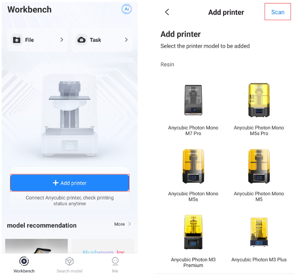Expand the Task chevron arrow
This screenshot has height=277, width=294.
126,40
